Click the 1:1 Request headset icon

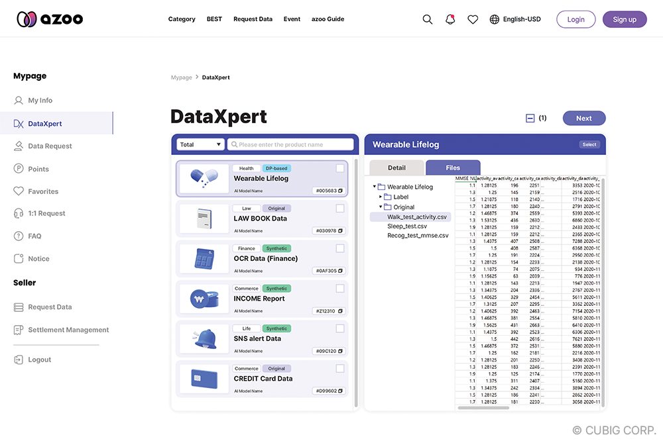tap(19, 213)
